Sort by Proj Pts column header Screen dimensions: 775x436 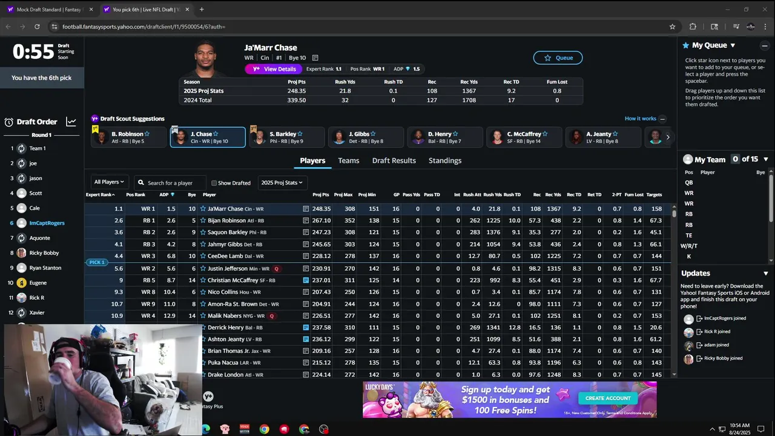point(321,195)
